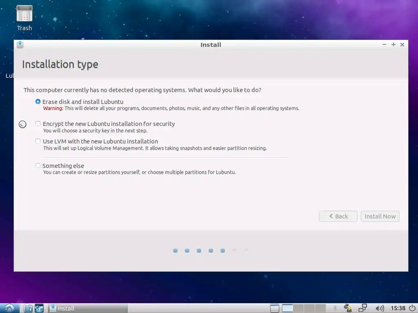Open the power manager tray icon

pos(348,308)
